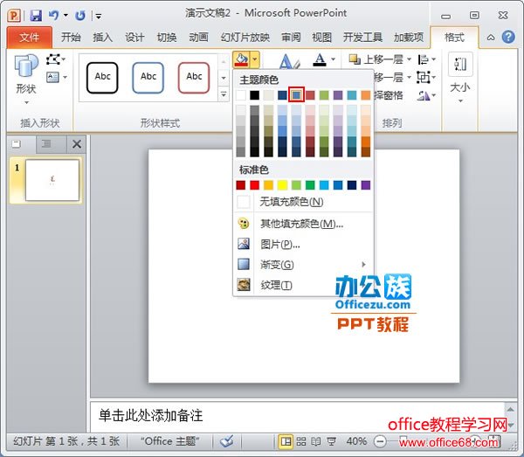This screenshot has height=457, width=524.
Task: Open the 加载项 ribbon tab
Action: pyautogui.click(x=409, y=37)
